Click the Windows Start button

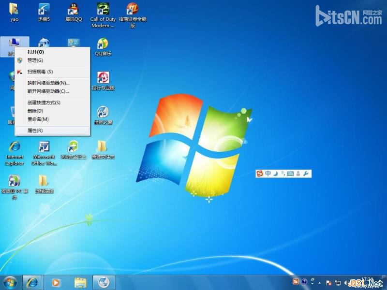(x=10, y=282)
